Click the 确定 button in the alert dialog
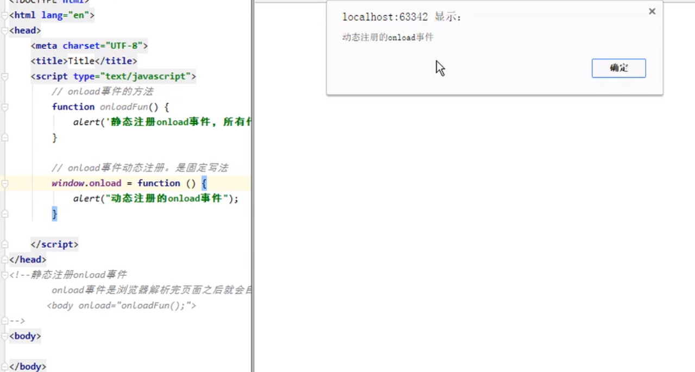695x372 pixels. (618, 68)
